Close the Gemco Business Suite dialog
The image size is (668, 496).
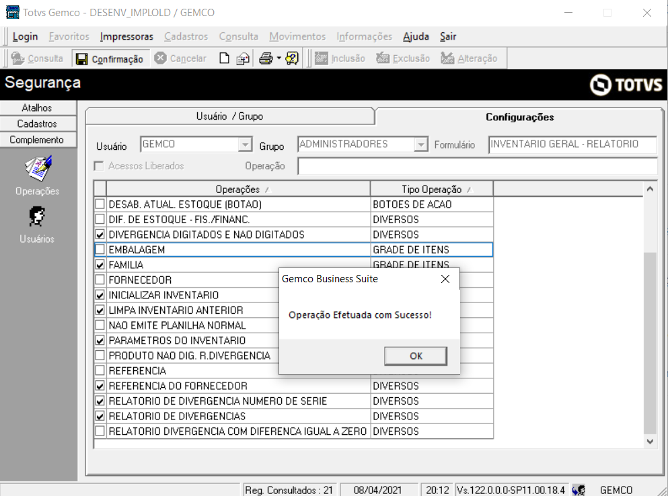click(445, 279)
